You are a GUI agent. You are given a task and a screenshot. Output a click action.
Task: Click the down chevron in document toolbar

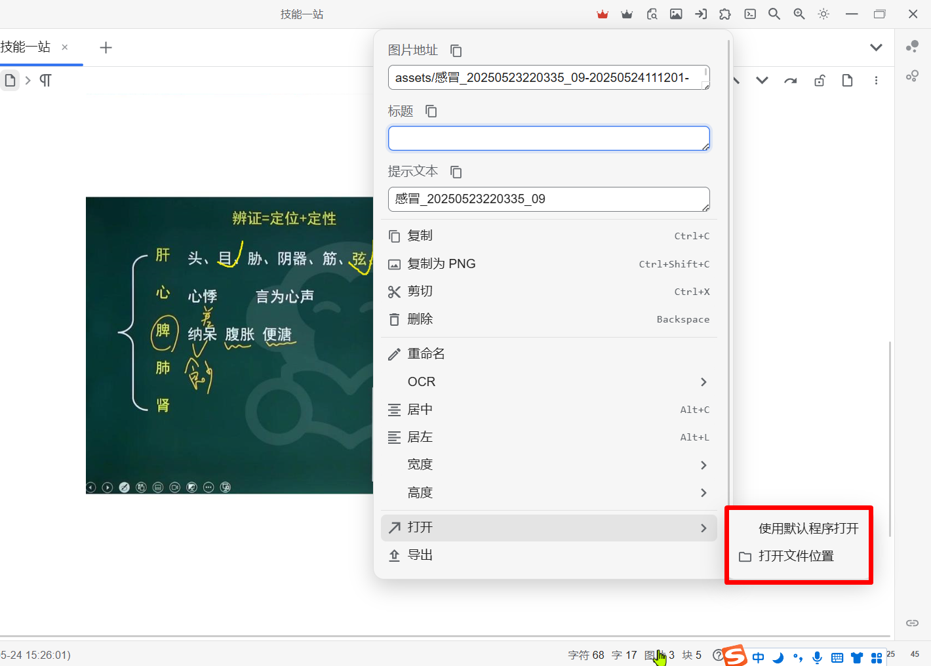762,81
